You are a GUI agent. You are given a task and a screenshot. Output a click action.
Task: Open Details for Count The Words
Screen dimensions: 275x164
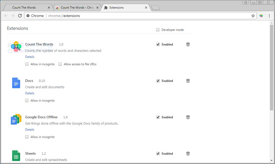click(30, 57)
